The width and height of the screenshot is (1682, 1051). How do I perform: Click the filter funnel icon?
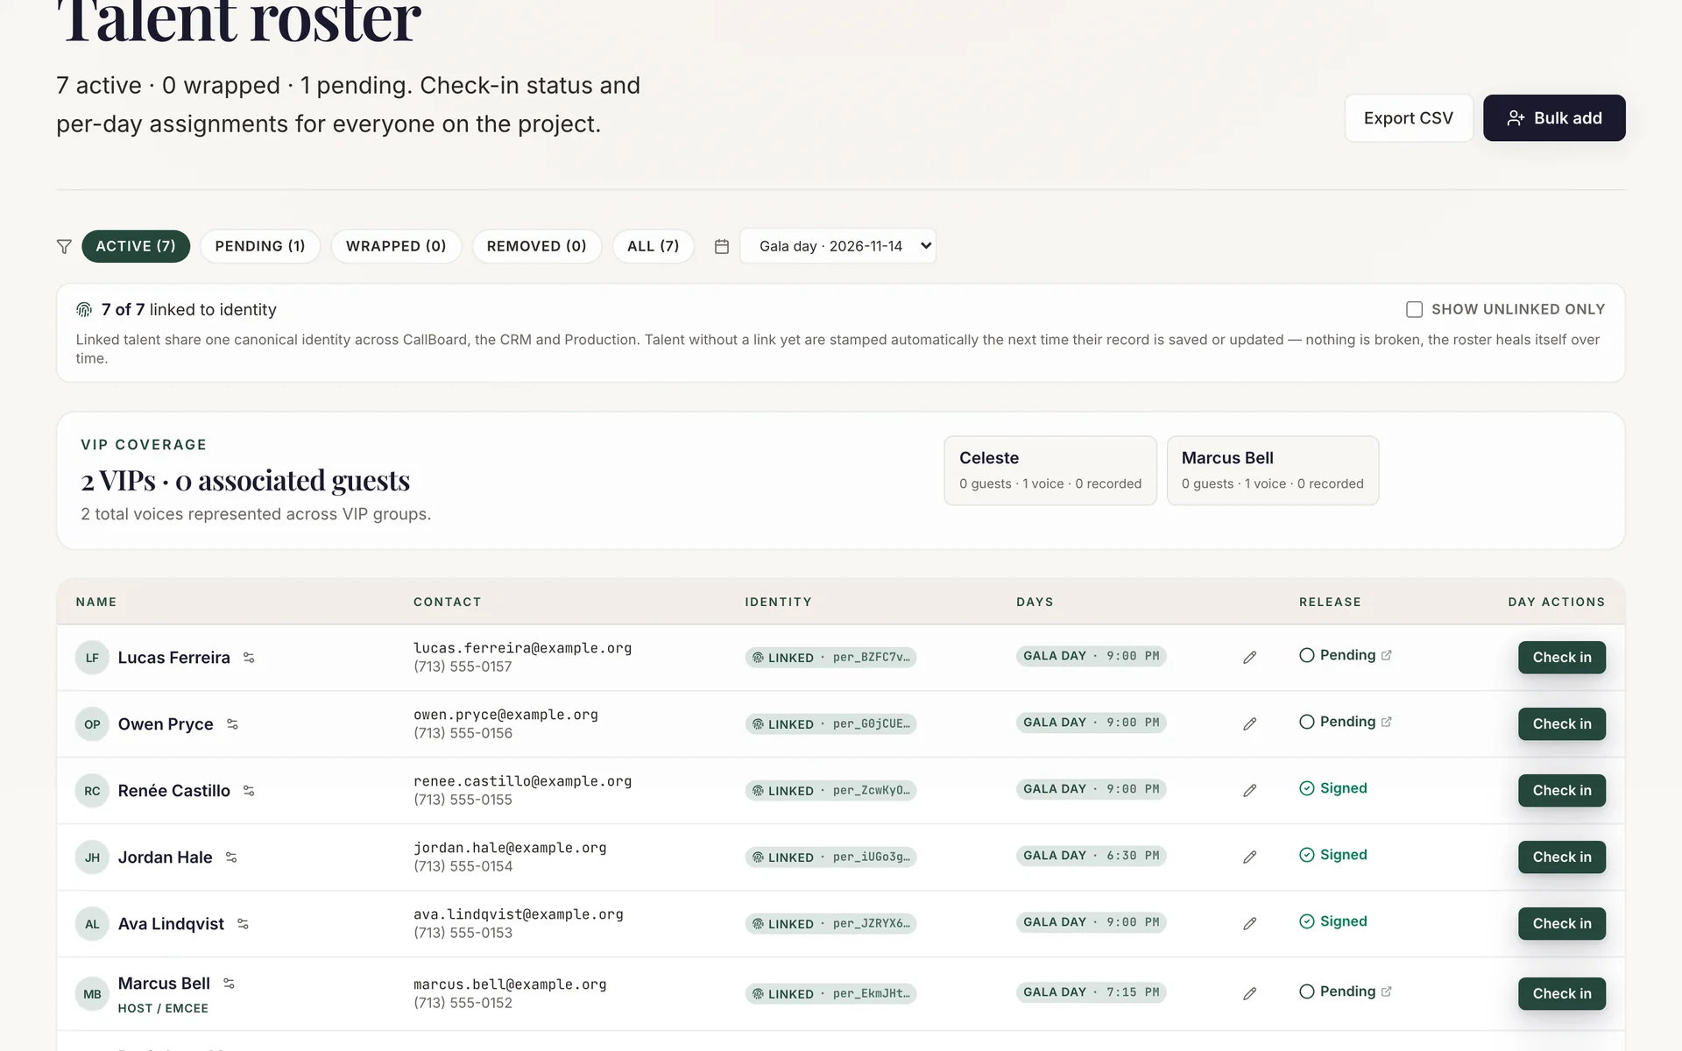tap(64, 247)
